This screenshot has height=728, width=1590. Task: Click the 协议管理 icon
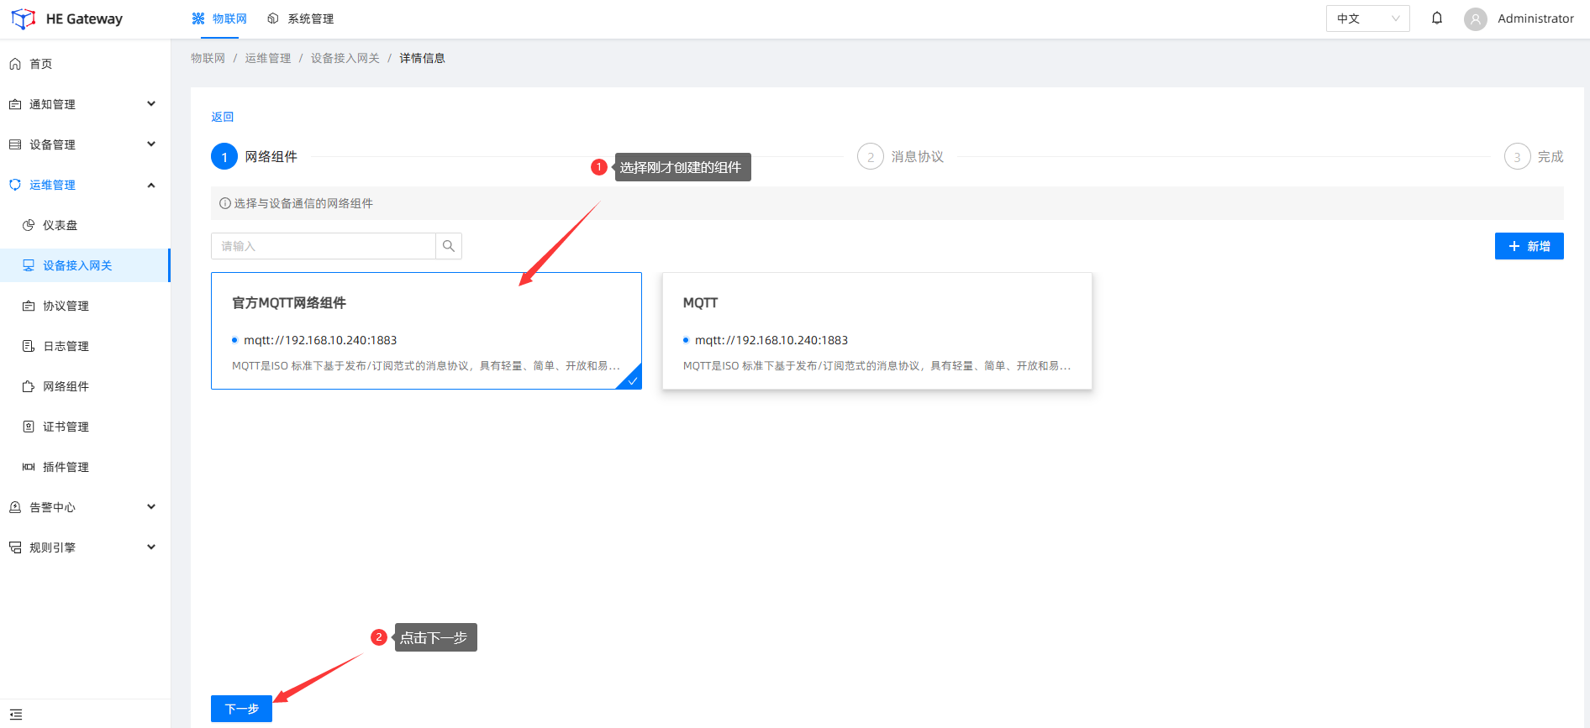click(x=29, y=306)
